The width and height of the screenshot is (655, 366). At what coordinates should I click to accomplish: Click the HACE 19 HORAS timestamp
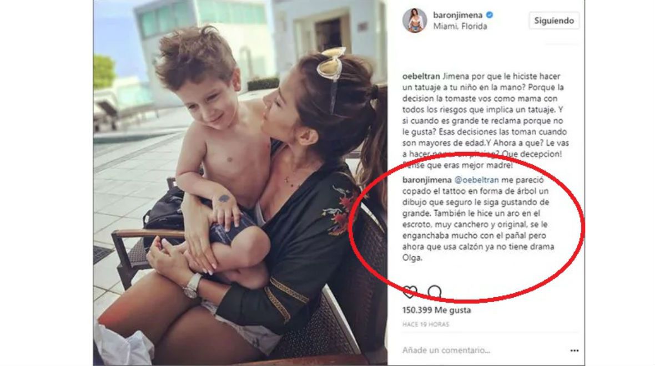point(426,324)
